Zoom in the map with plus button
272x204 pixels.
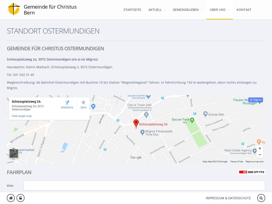click(x=260, y=149)
